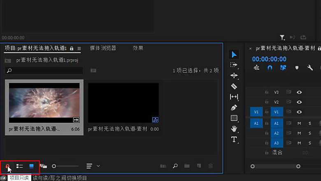Click the filter funnel icon in monitor
The image size is (321, 181).
point(282,37)
